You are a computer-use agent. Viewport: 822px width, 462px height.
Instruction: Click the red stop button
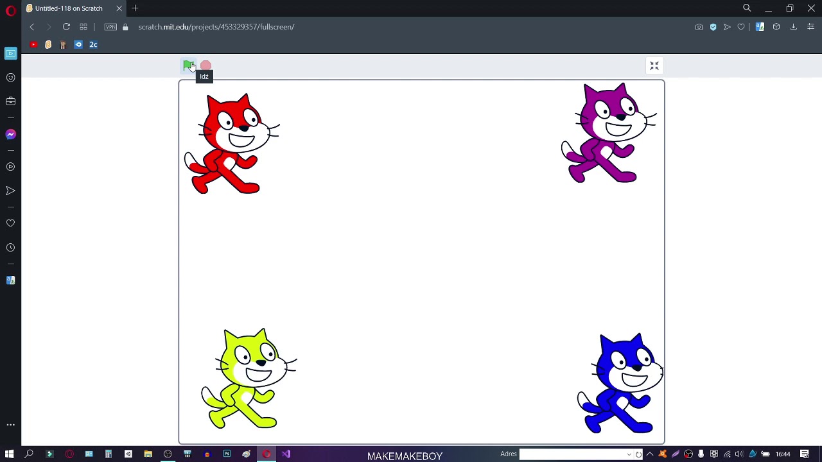pyautogui.click(x=205, y=65)
